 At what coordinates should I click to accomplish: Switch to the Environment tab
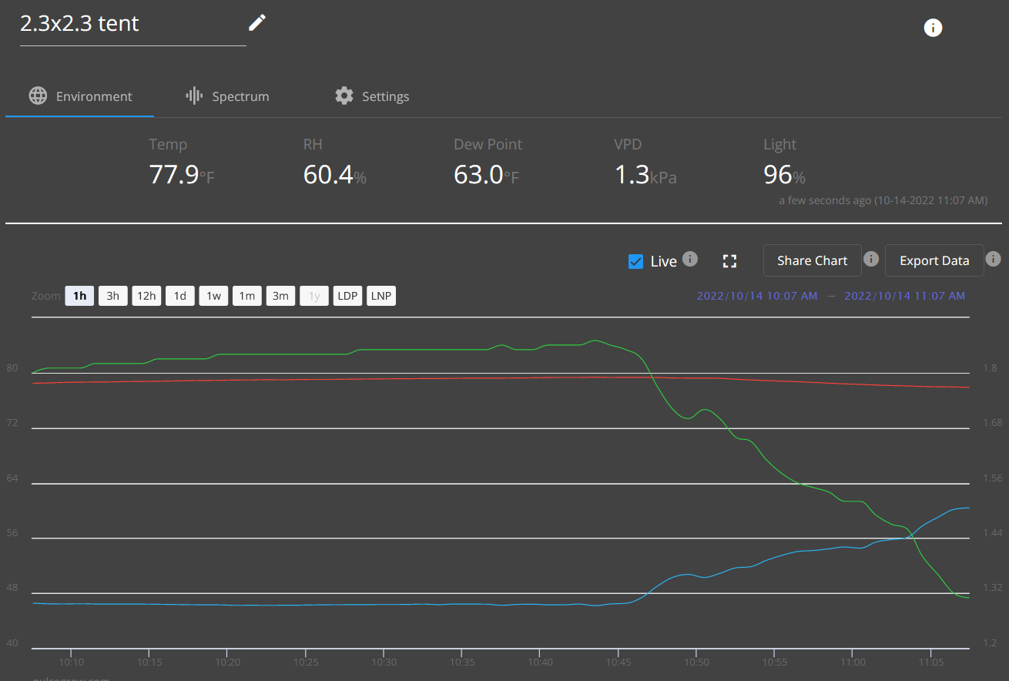click(80, 96)
